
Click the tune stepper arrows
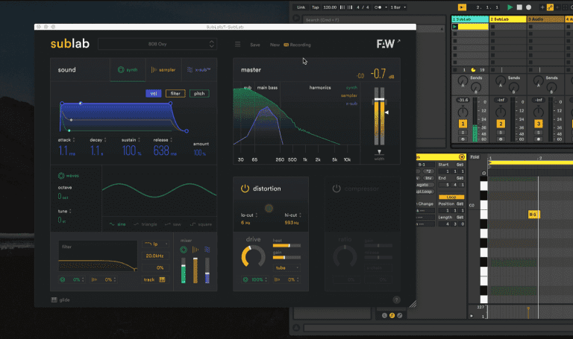(70, 212)
